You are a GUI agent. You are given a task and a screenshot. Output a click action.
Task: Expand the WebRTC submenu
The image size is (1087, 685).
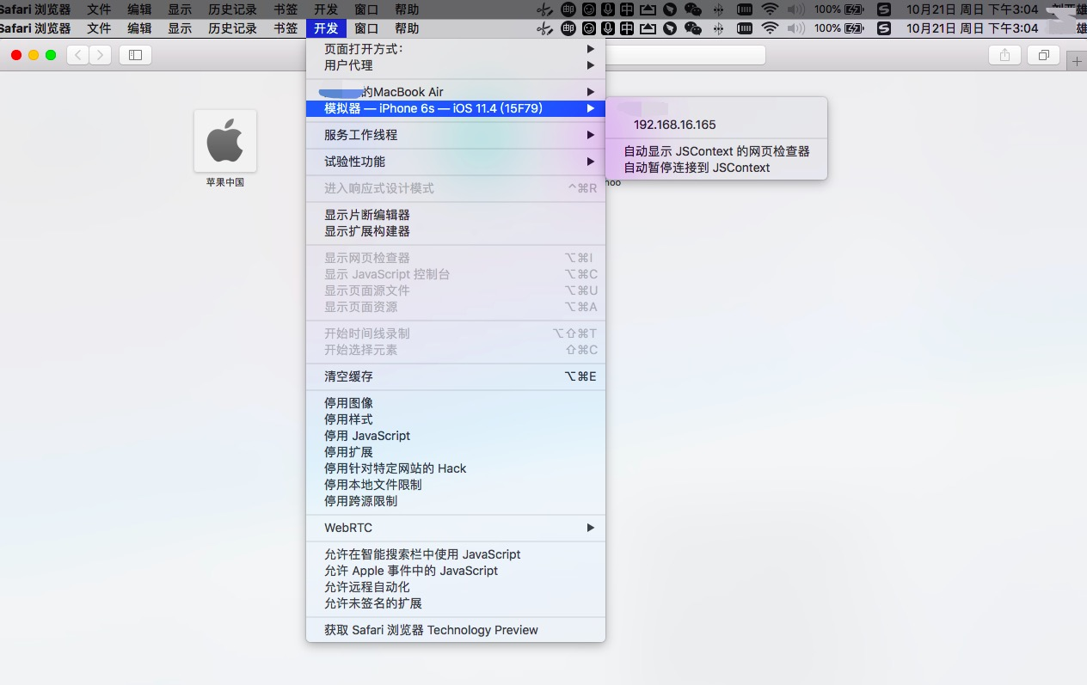pos(456,528)
